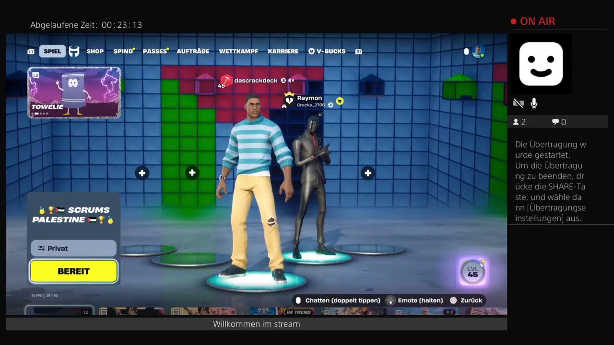Open the AUFTRÄGE tab
The width and height of the screenshot is (614, 345).
click(x=193, y=51)
